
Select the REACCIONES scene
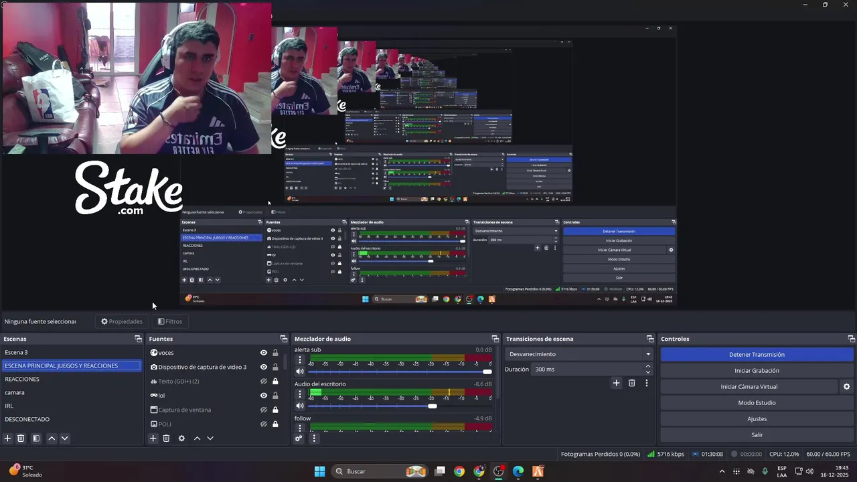pos(72,379)
